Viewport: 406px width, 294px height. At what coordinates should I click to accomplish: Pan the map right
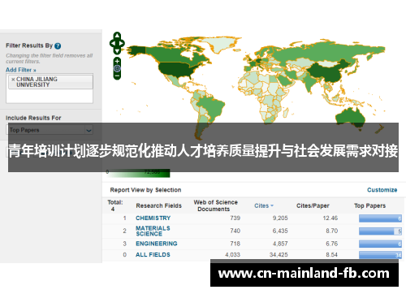click(122, 43)
